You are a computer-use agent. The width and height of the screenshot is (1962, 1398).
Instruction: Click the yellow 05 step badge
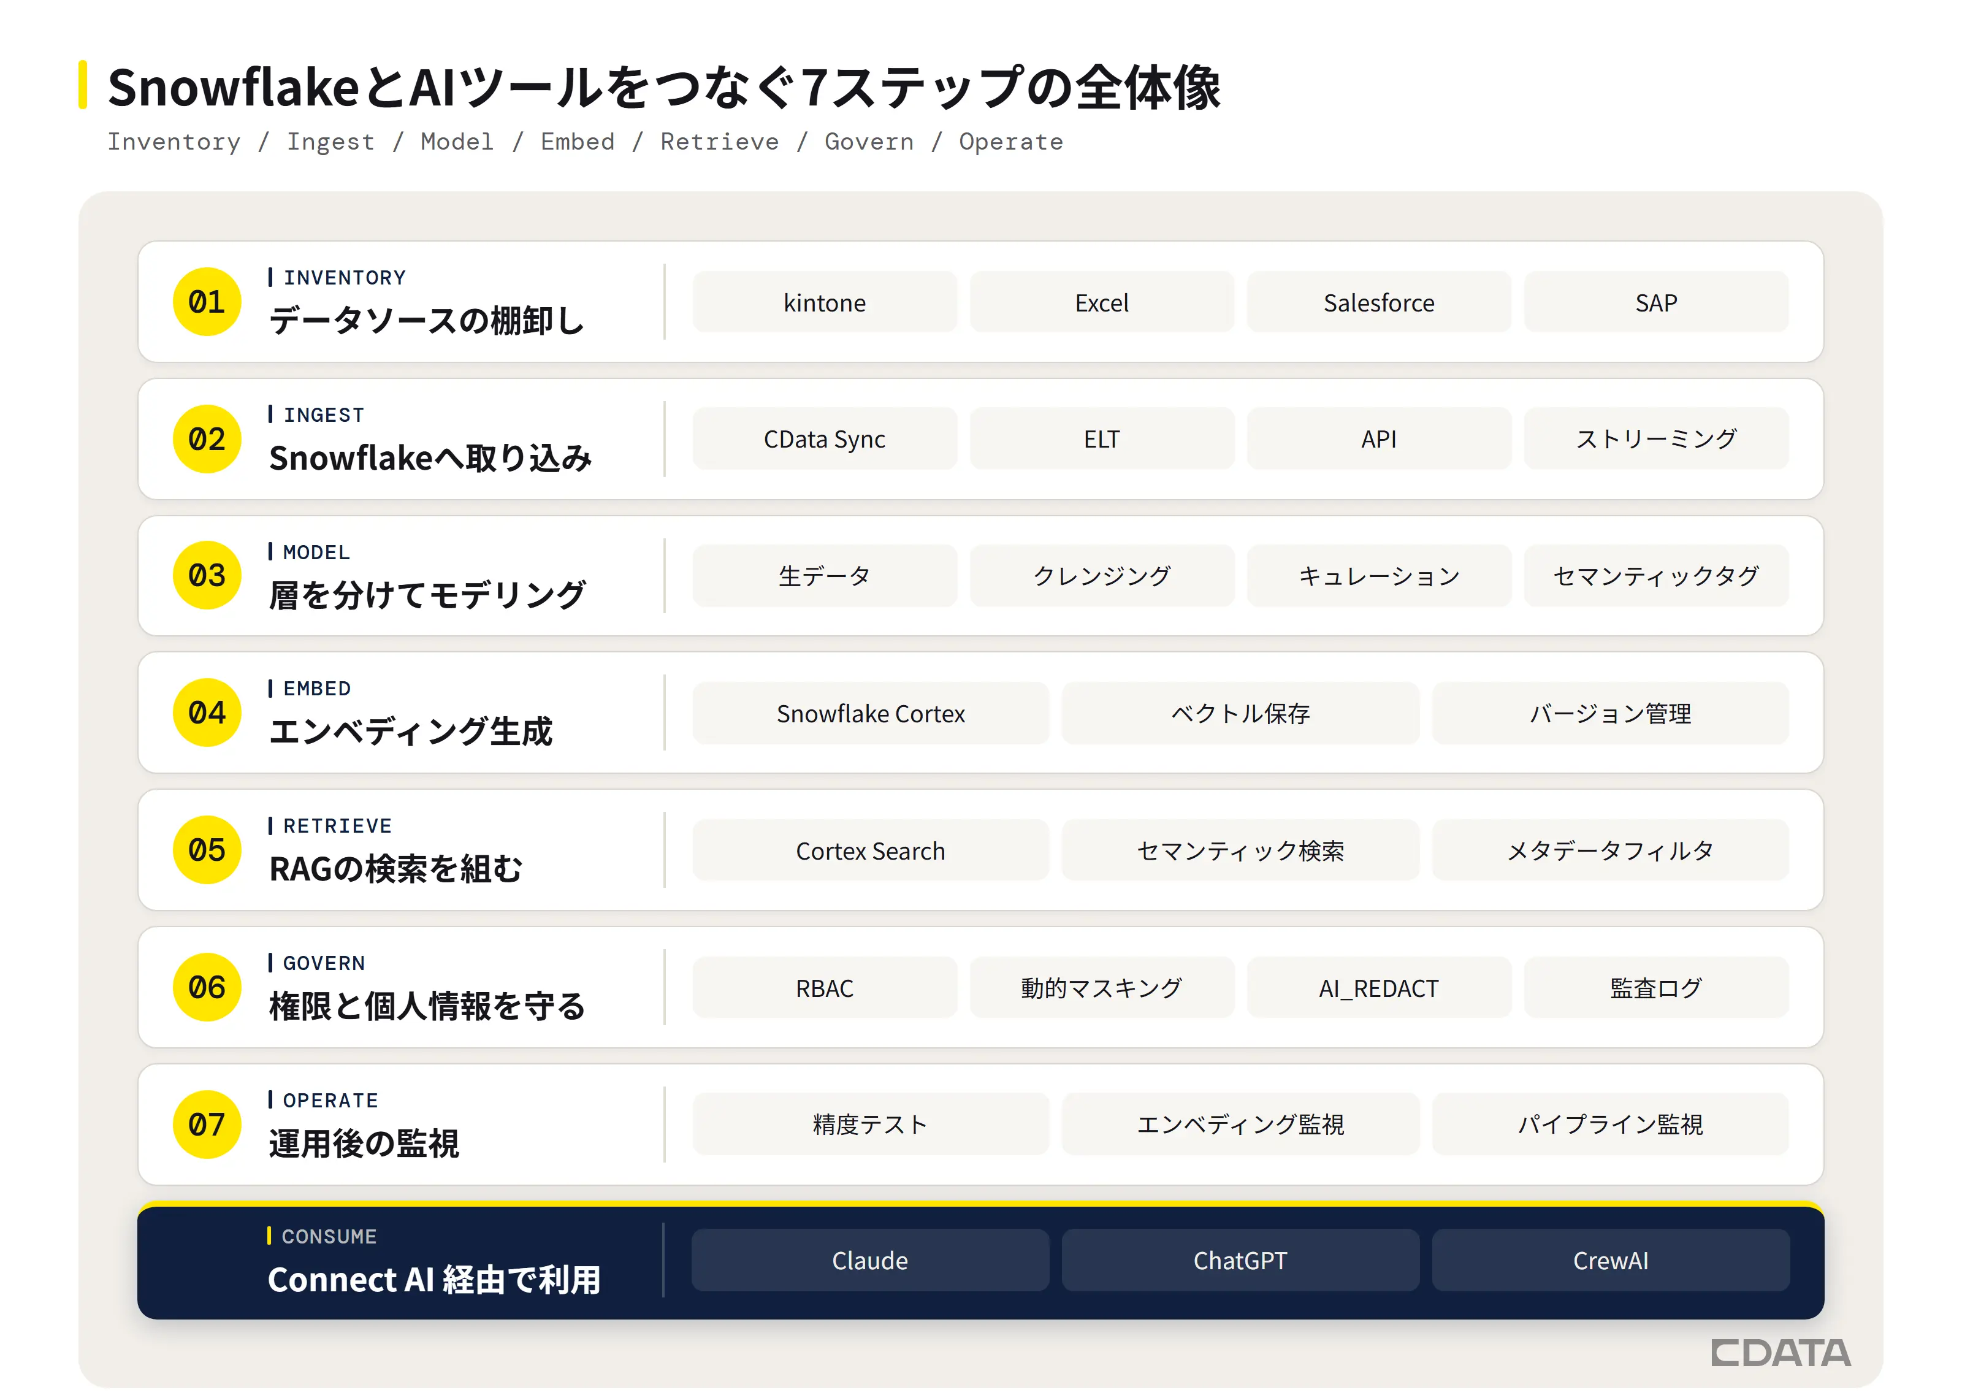tap(207, 850)
